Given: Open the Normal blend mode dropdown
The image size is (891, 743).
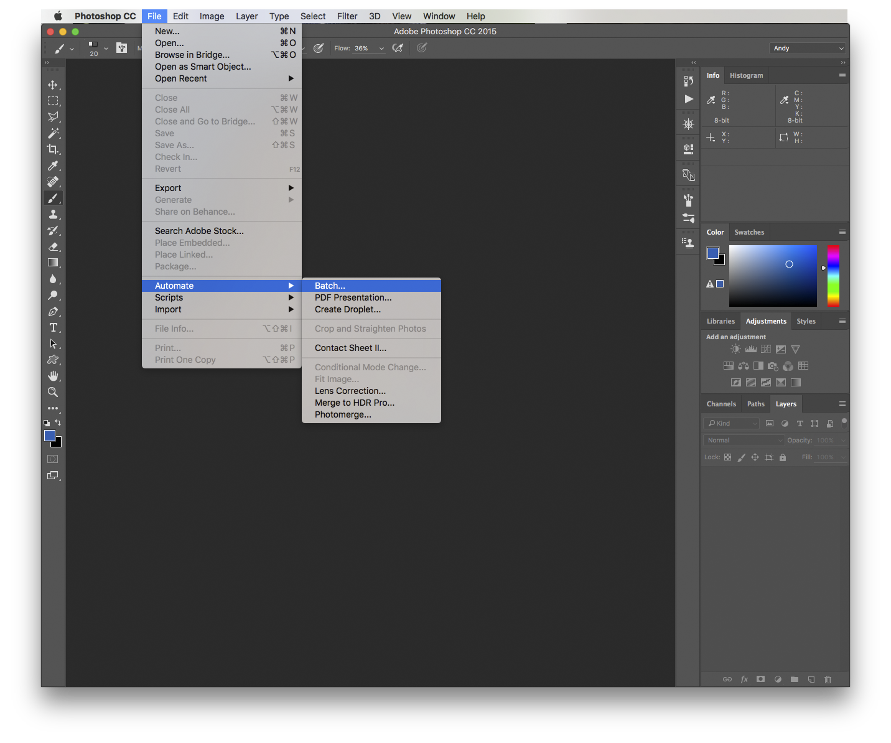Looking at the screenshot, I should pyautogui.click(x=744, y=440).
